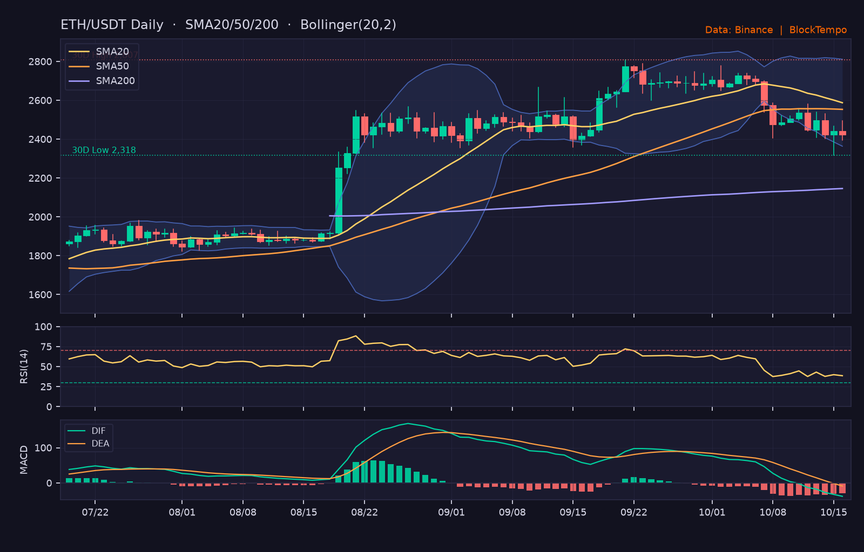Click the MACD axis title
This screenshot has width=864, height=552.
point(24,460)
